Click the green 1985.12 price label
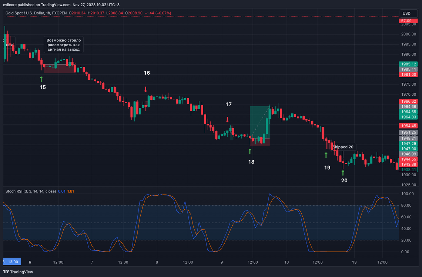Screen dimensions: 422x277 (x=408, y=64)
